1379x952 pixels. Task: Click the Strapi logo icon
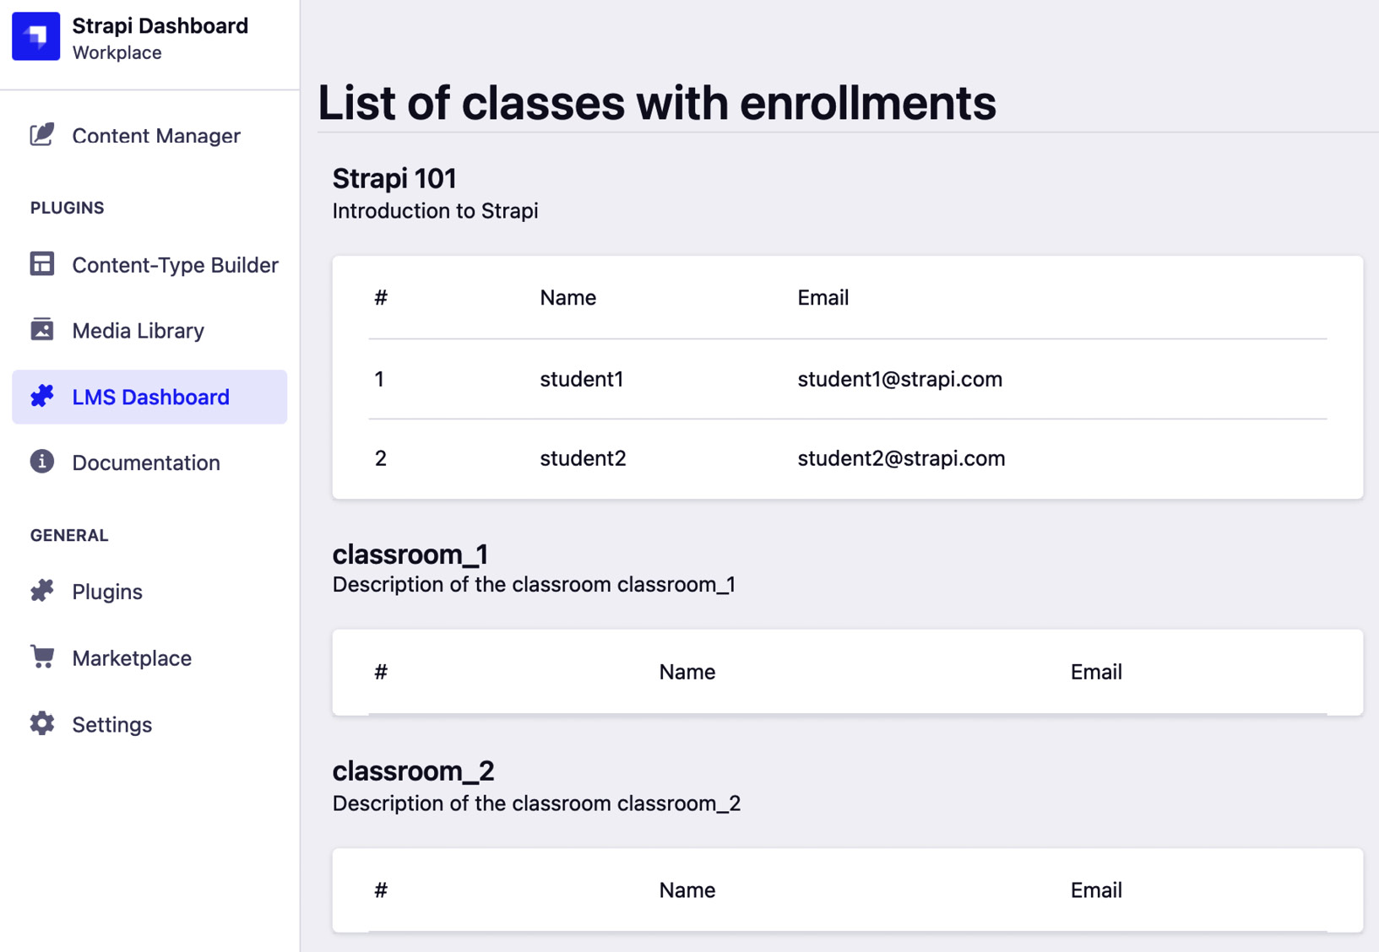click(35, 36)
